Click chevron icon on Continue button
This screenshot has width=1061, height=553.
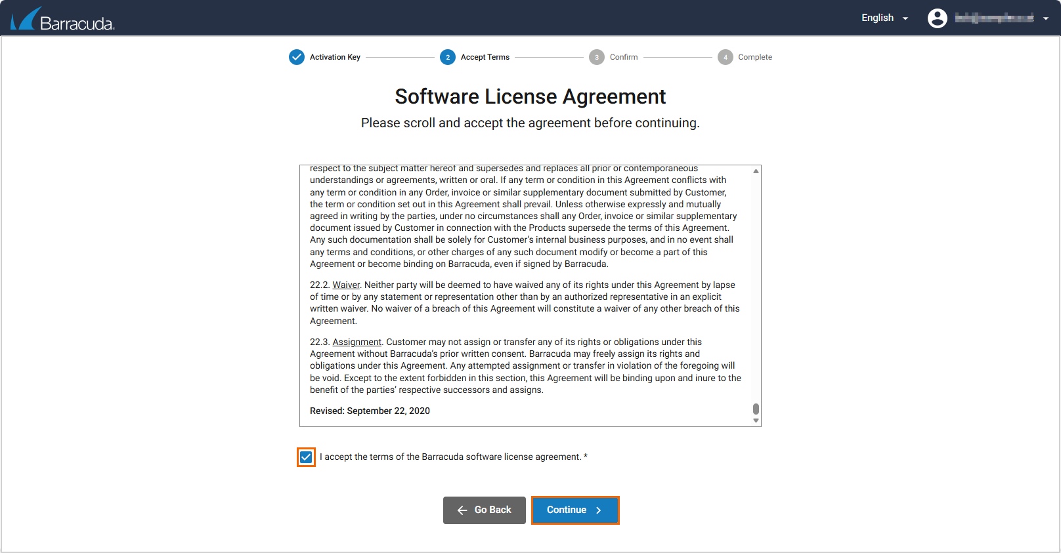(x=599, y=510)
